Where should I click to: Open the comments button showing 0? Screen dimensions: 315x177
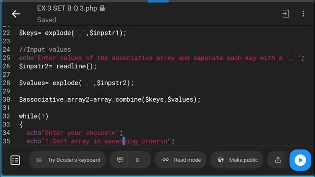tap(130, 160)
